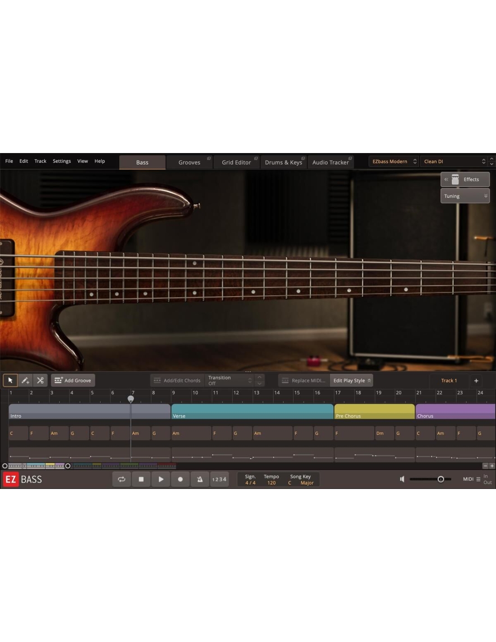Image resolution: width=496 pixels, height=642 pixels.
Task: Switch to the Bass tab
Action: coord(142,162)
